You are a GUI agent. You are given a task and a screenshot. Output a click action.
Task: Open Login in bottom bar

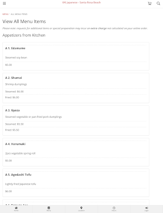pos(147,209)
